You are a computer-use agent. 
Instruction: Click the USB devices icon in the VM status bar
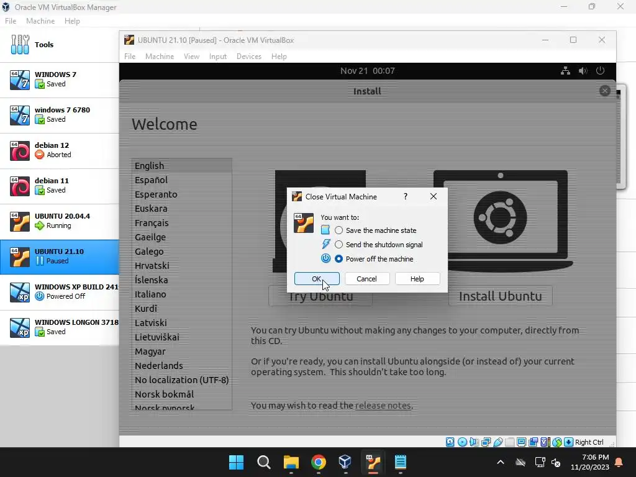[498, 442]
